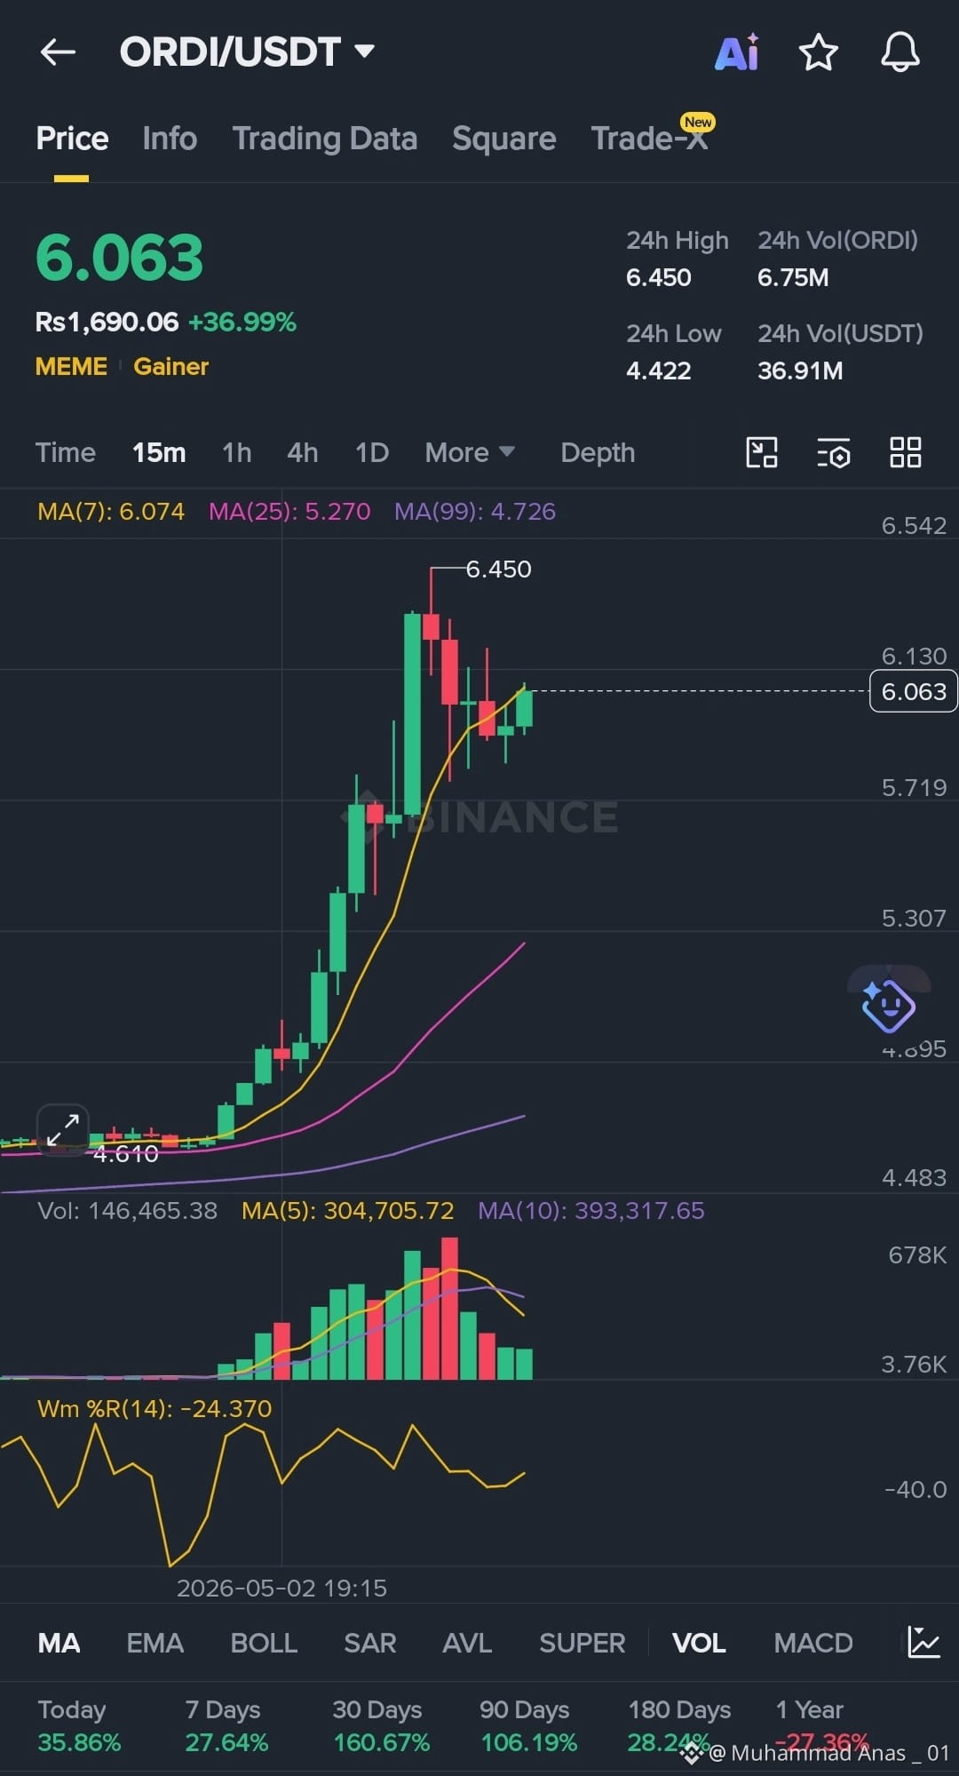This screenshot has width=959, height=1776.
Task: Toggle the SAR indicator
Action: pos(370,1643)
